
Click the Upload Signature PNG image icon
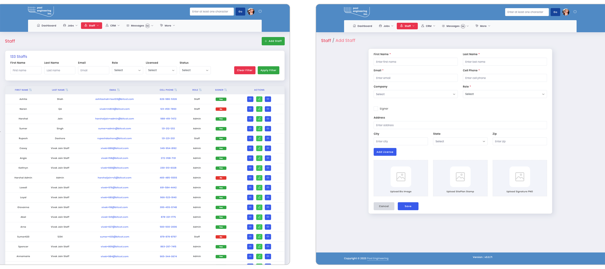pos(520,177)
